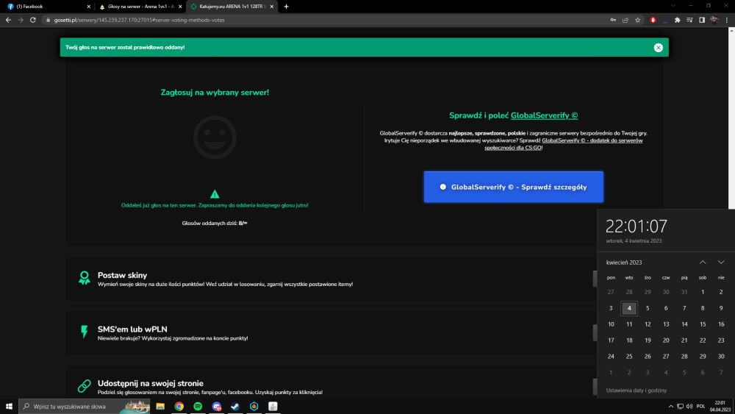Open the Postaw skiny heading
Screen dimensions: 735x414
122,275
